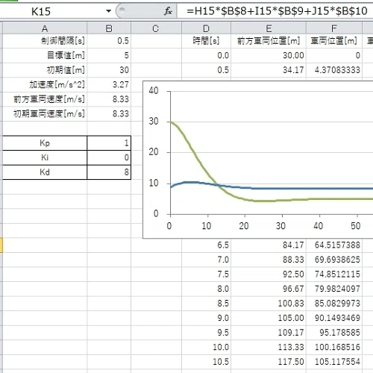
Task: Select the Ki gain value 0
Action: [x=109, y=157]
